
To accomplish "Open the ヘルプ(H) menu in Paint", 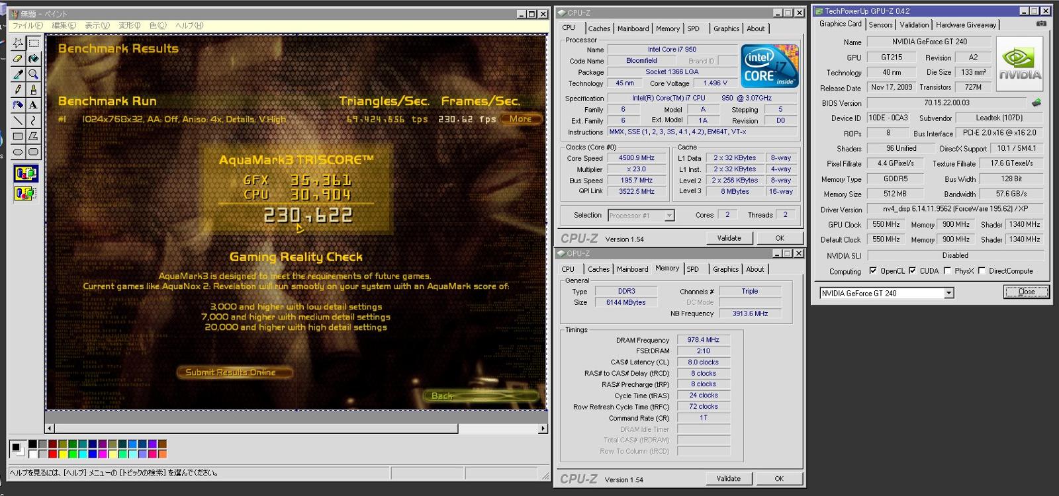I will coord(189,25).
